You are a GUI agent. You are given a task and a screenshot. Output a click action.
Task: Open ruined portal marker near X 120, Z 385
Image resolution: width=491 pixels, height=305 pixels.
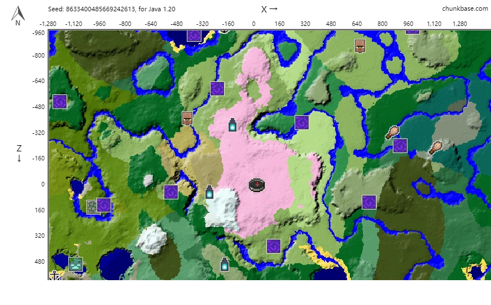(x=273, y=246)
